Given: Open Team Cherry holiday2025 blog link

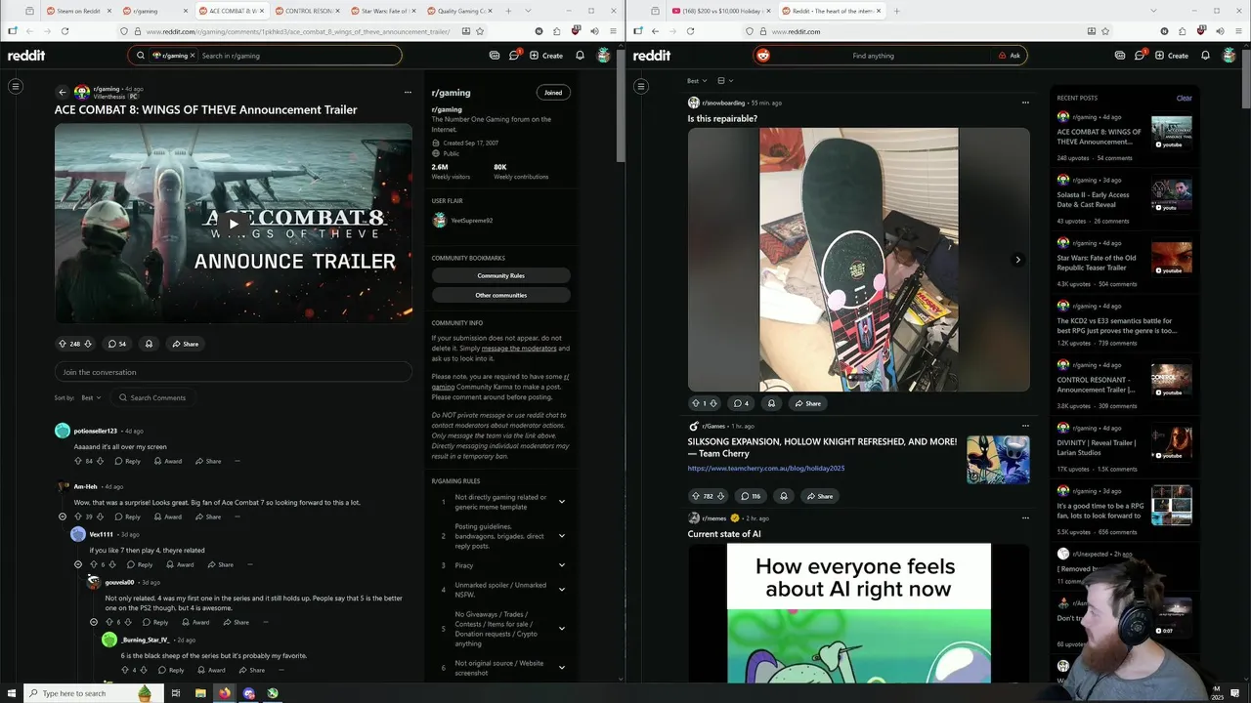Looking at the screenshot, I should point(765,468).
